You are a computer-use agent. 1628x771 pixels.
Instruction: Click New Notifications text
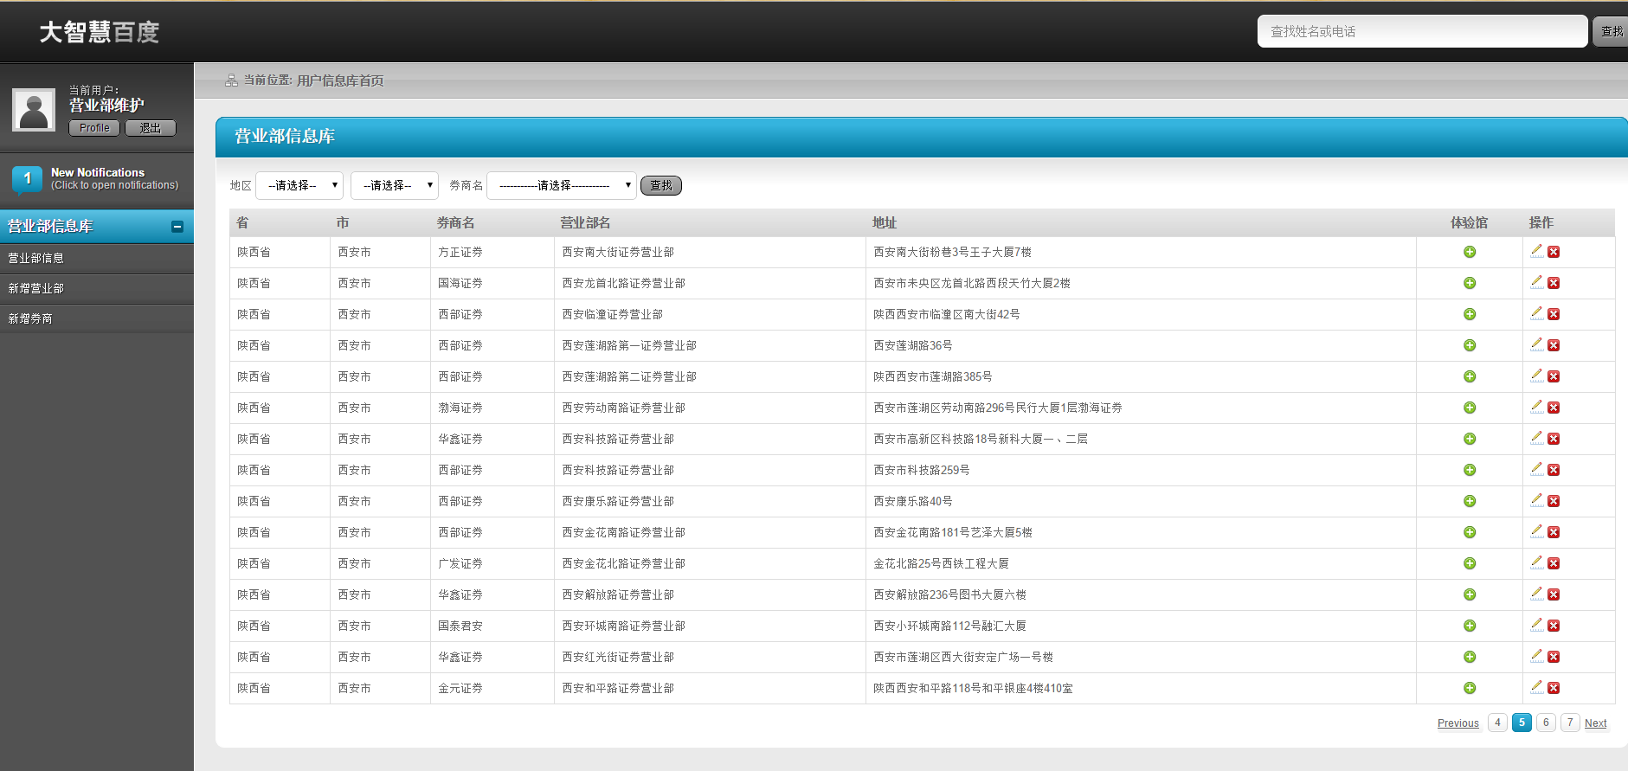coord(98,172)
